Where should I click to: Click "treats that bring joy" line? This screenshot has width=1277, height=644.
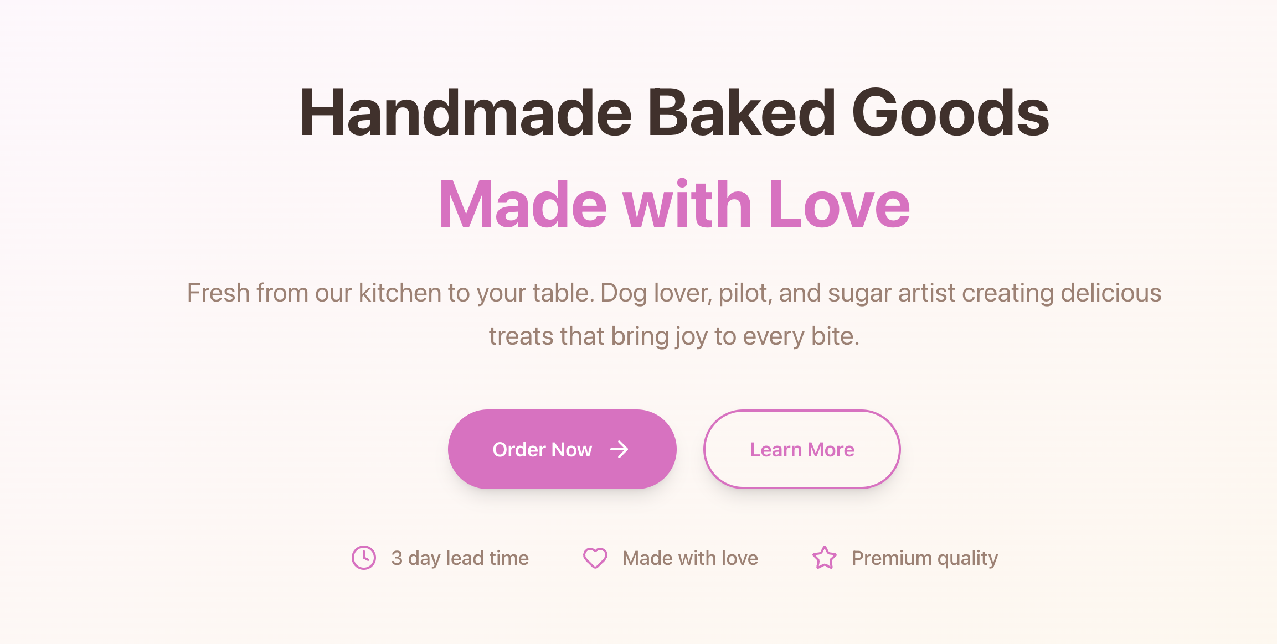pyautogui.click(x=598, y=336)
